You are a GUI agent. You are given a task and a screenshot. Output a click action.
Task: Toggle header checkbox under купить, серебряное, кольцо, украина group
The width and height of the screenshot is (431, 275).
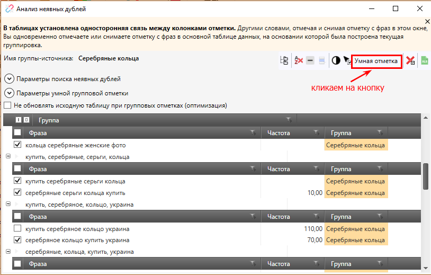pyautogui.click(x=17, y=216)
